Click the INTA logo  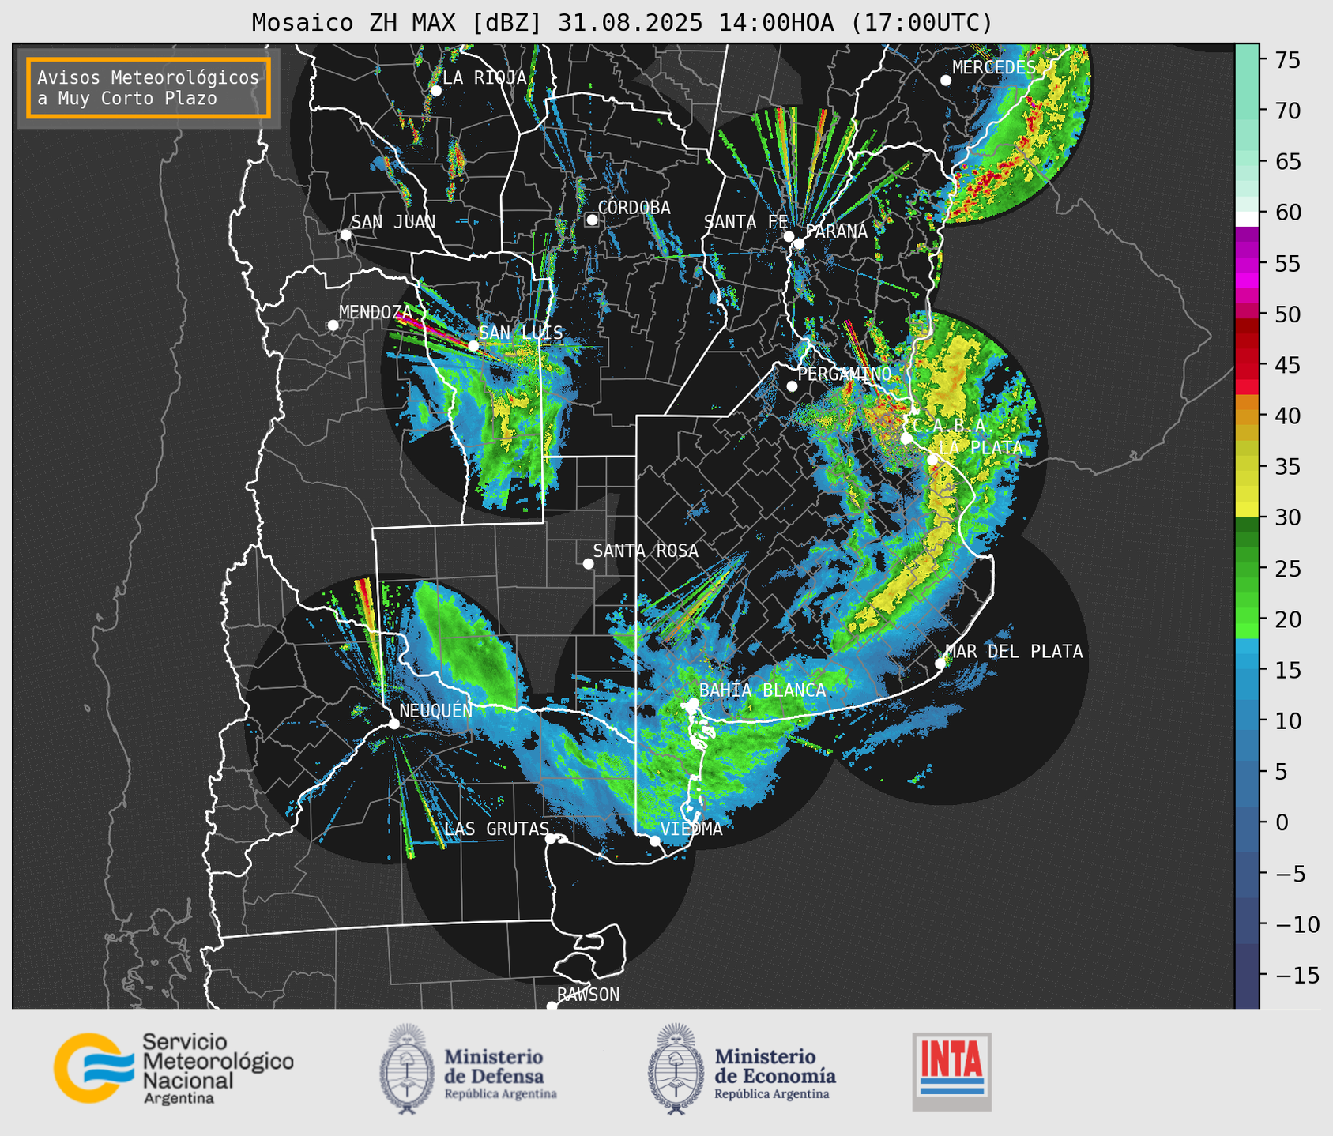point(951,1071)
